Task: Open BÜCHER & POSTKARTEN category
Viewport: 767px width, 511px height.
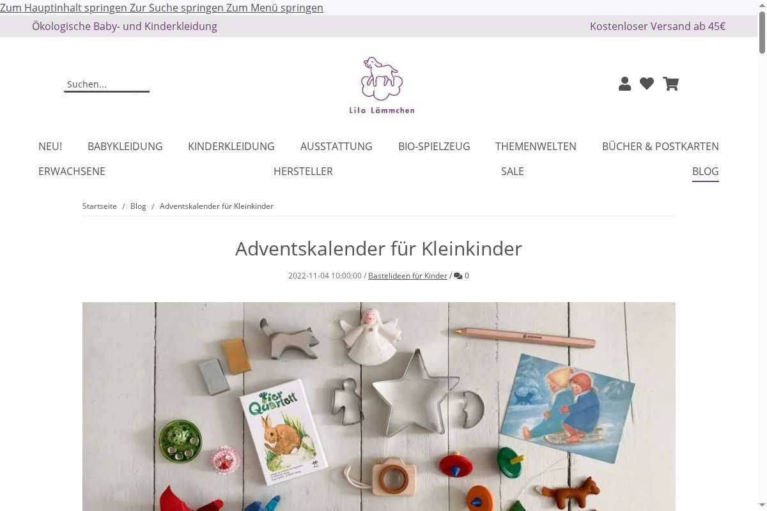Action: (660, 146)
